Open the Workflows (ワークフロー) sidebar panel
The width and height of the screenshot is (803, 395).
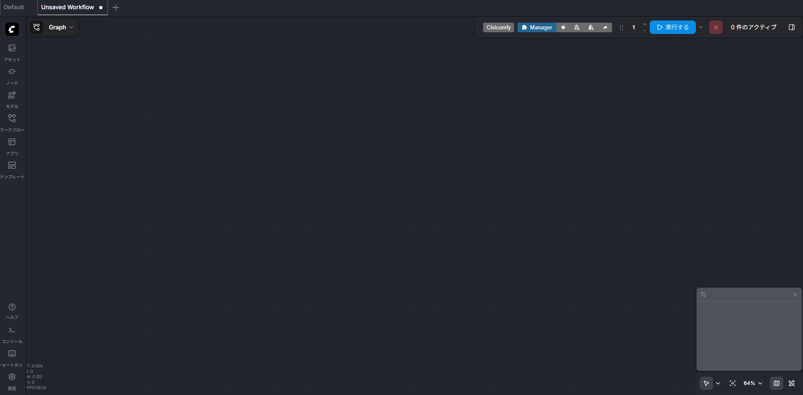point(12,122)
